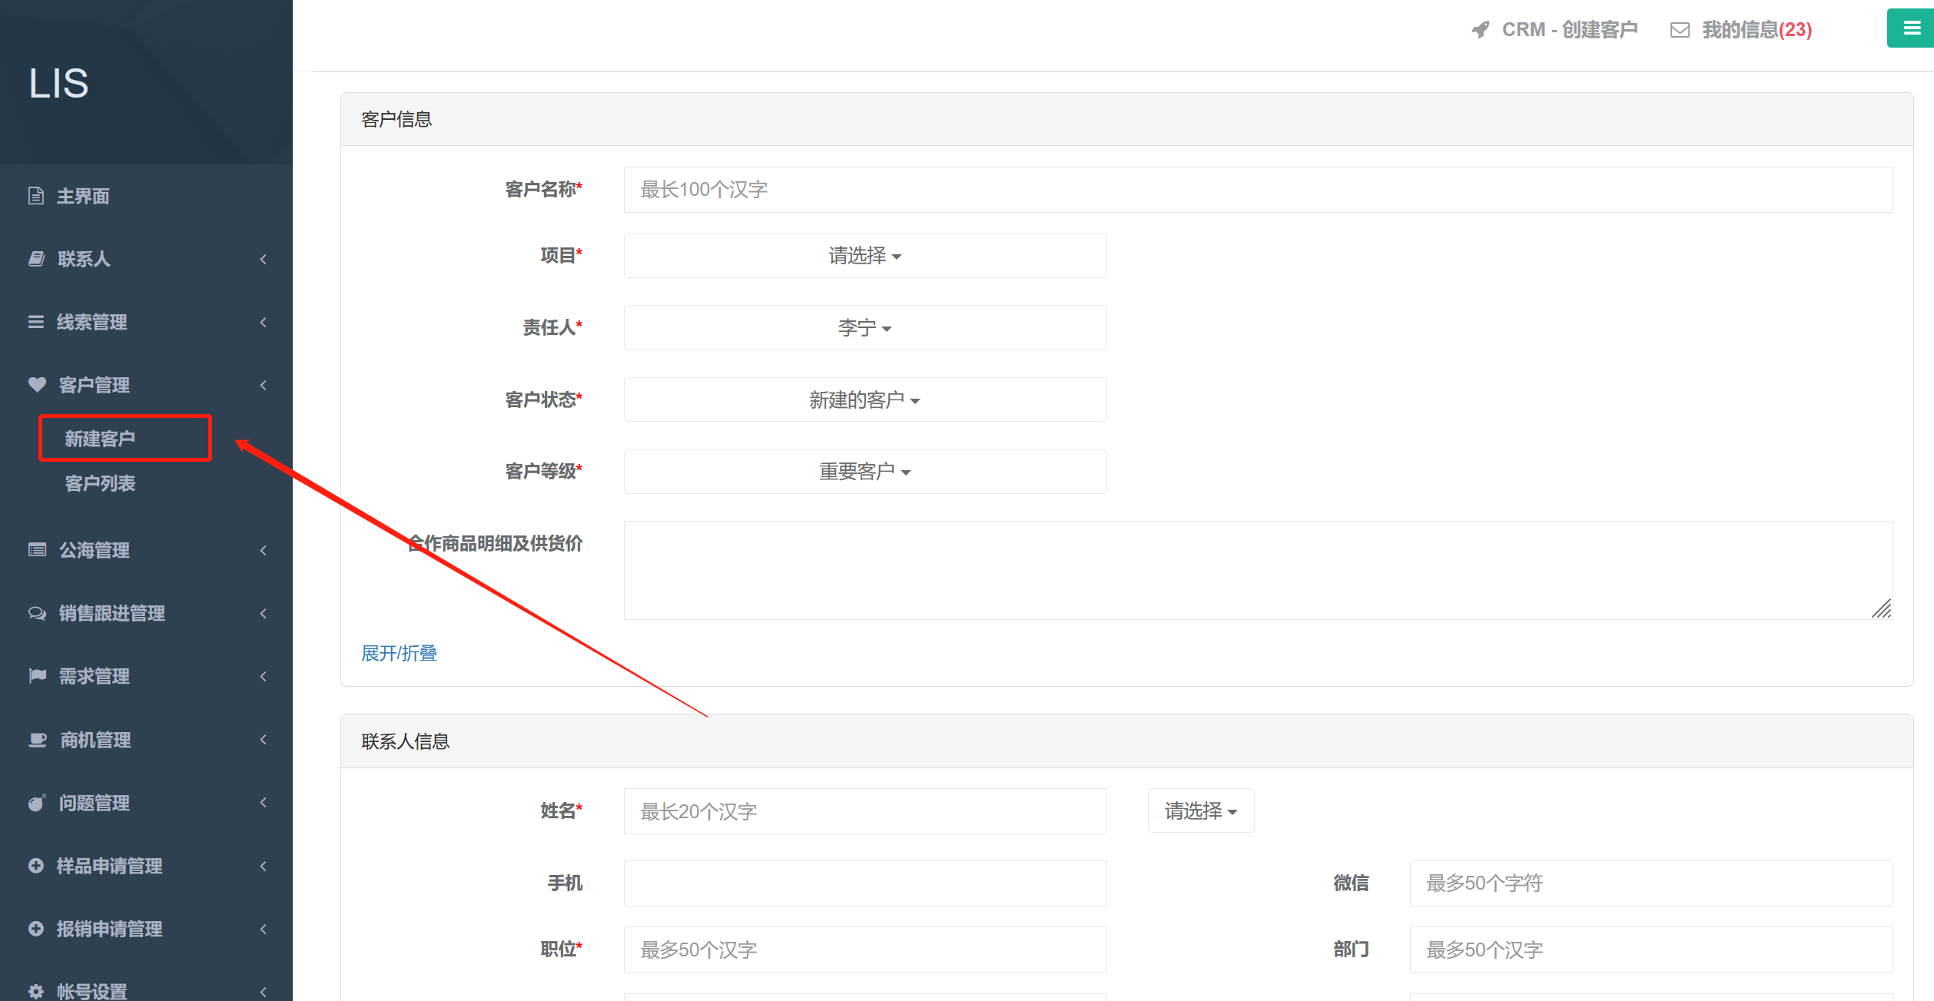Open the 请选择 dropdown next to 姓名
The width and height of the screenshot is (1934, 1001).
(x=1201, y=810)
